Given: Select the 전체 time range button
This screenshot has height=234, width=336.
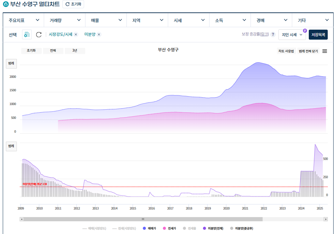Looking at the screenshot, I should click(53, 51).
